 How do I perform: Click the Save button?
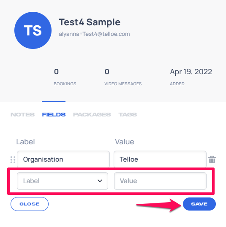pos(199,204)
